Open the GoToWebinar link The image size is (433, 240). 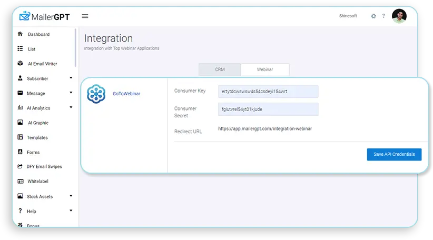126,94
